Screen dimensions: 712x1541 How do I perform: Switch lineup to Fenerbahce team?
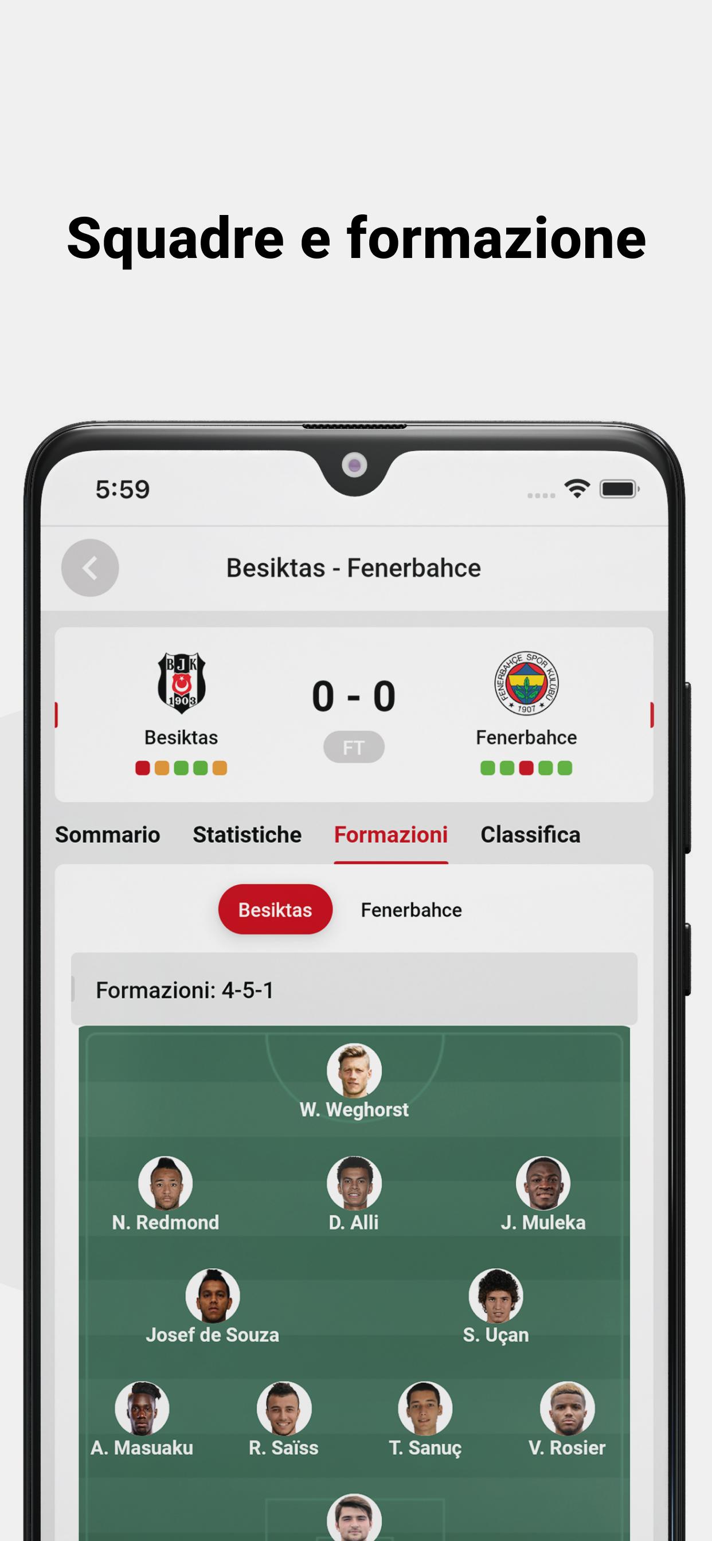tap(411, 910)
